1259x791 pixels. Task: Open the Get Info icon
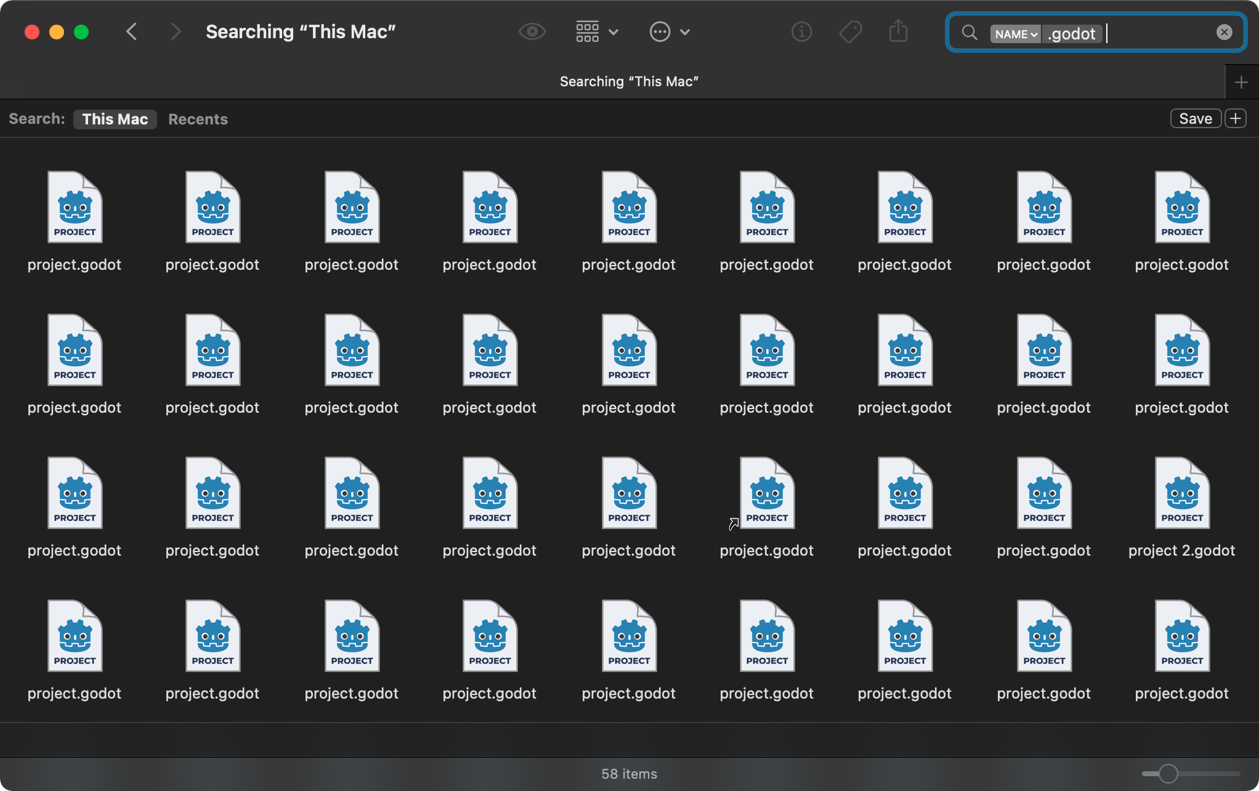tap(801, 31)
